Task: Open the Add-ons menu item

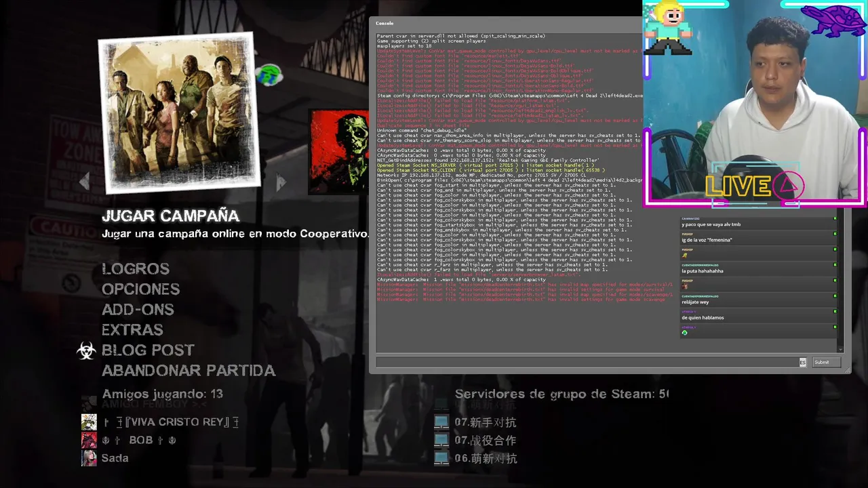Action: pos(138,310)
